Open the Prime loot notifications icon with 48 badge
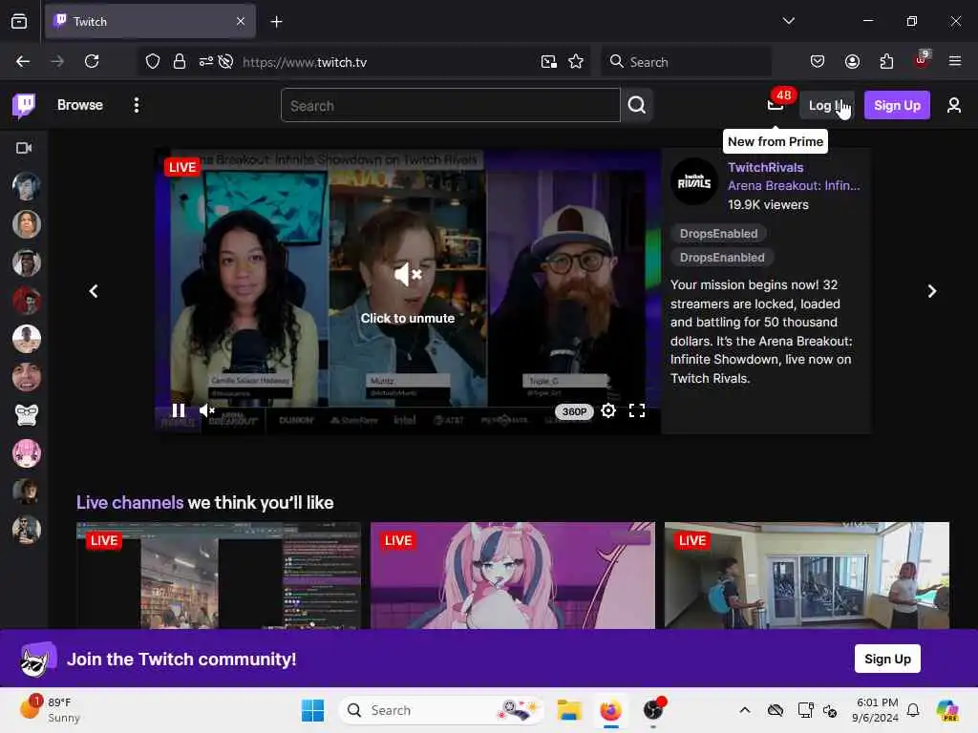978x733 pixels. coord(776,105)
